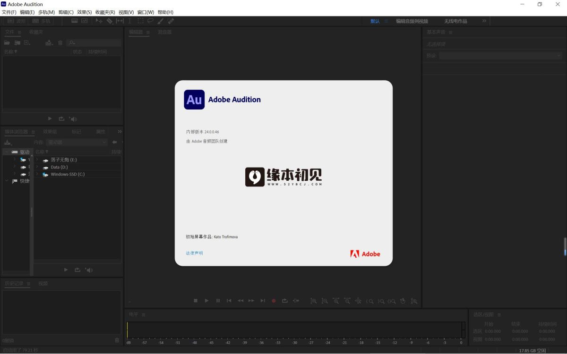Open the Files panel menu icon
The width and height of the screenshot is (567, 354).
click(19, 32)
